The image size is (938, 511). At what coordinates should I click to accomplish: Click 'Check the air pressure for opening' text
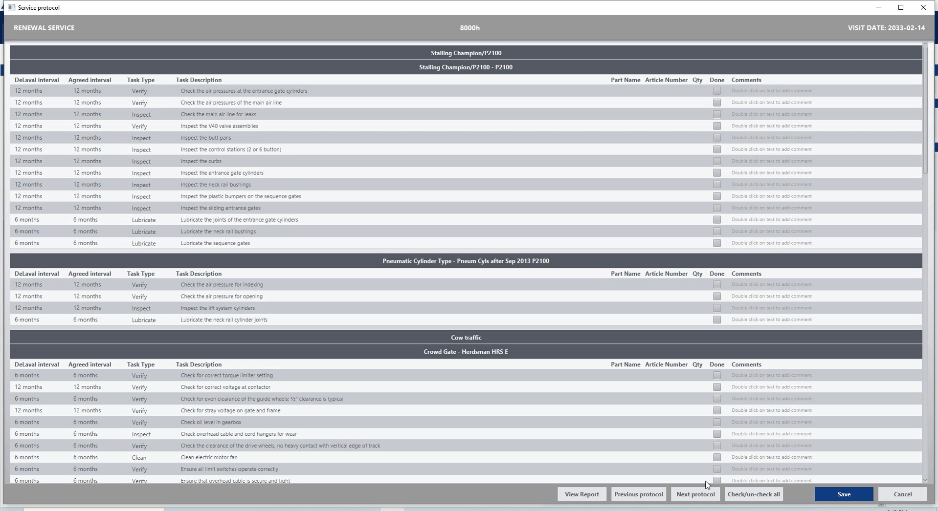click(x=222, y=297)
